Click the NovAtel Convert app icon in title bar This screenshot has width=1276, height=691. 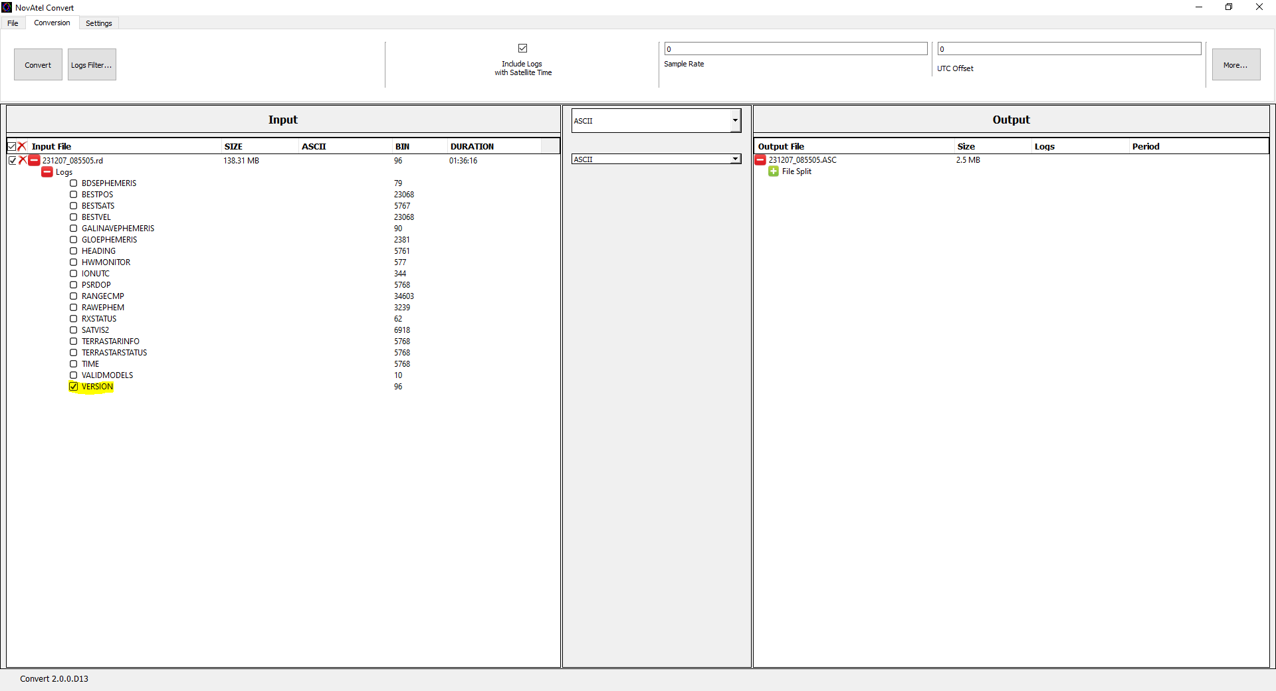coord(7,7)
